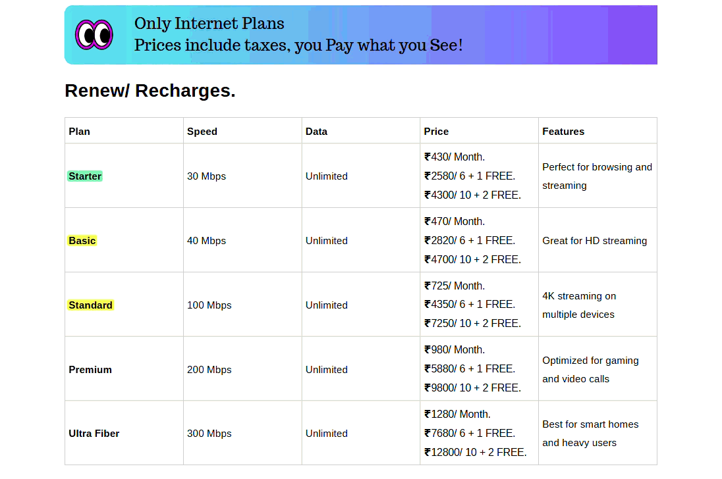
Task: Select the Premium plan name
Action: [x=90, y=370]
